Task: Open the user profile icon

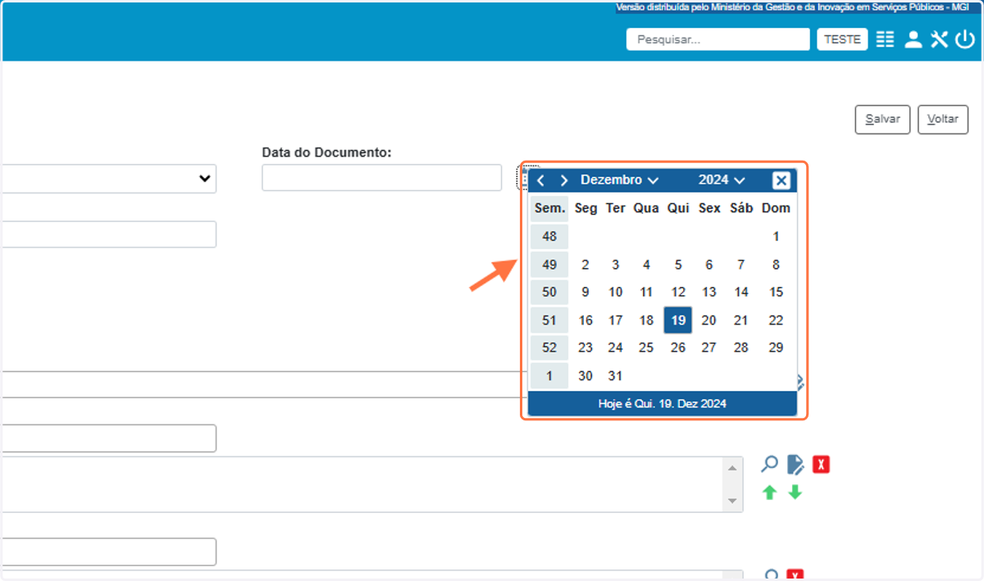Action: pyautogui.click(x=913, y=39)
